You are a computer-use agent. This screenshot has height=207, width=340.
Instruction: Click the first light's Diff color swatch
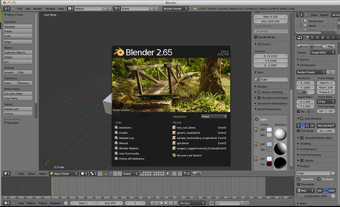click(269, 129)
